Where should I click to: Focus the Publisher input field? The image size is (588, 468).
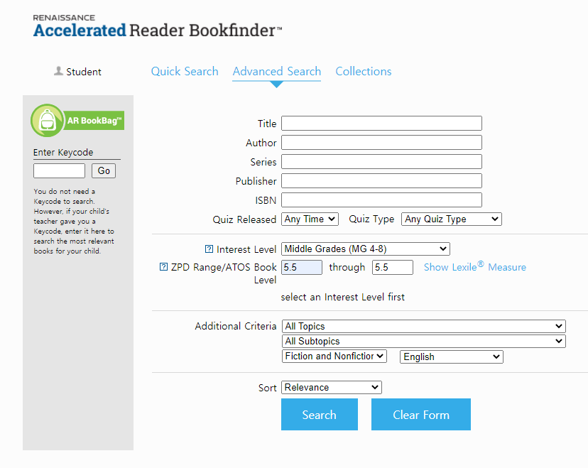click(x=381, y=181)
